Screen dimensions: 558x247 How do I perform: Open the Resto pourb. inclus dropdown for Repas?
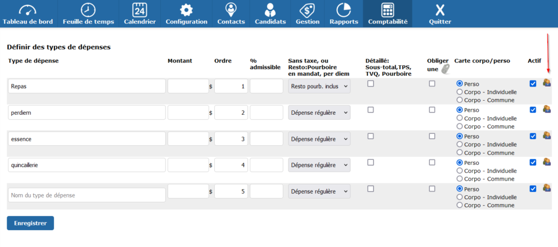coord(319,86)
